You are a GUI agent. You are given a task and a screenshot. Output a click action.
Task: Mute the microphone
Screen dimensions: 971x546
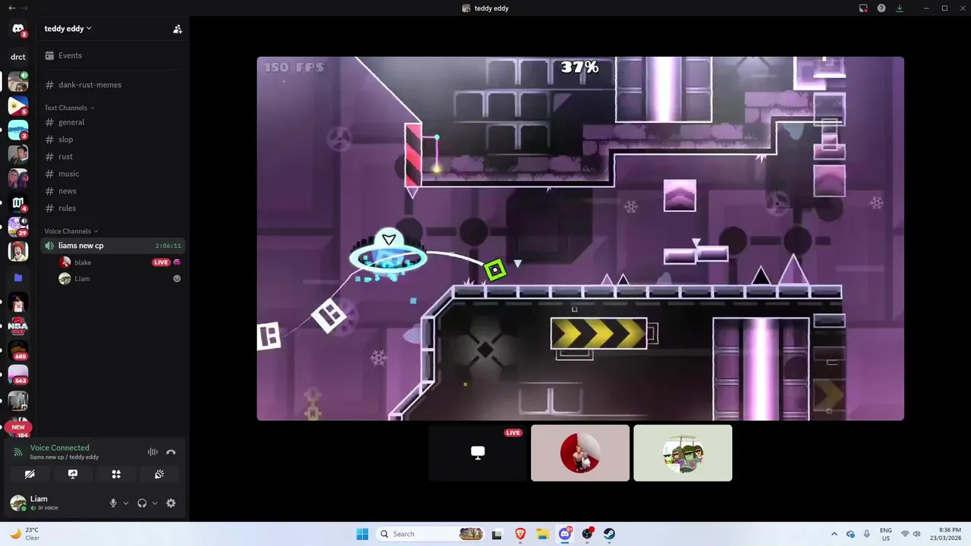click(113, 503)
